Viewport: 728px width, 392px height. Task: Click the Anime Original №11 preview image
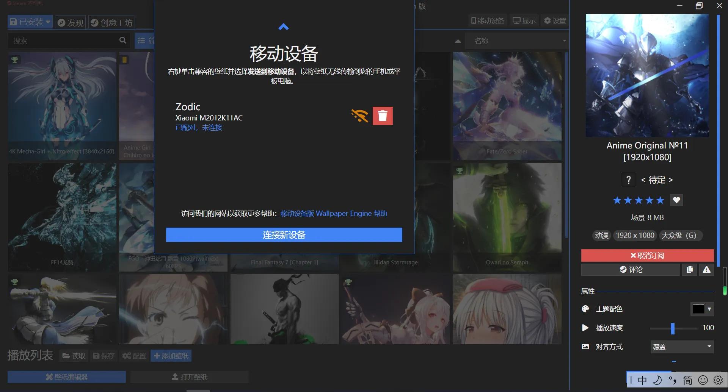(x=647, y=75)
